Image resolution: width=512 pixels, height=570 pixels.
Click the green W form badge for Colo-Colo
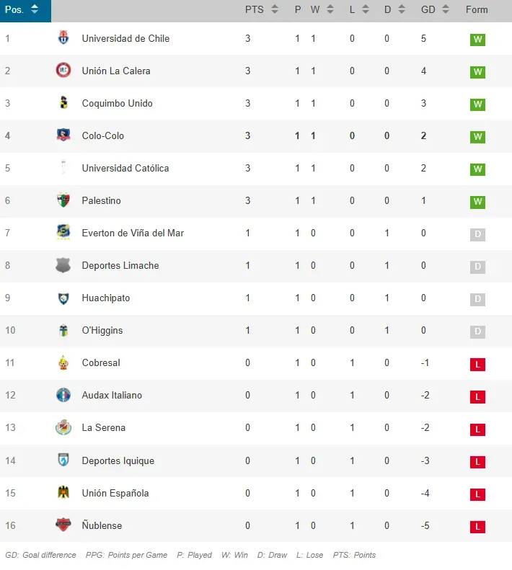tap(477, 137)
